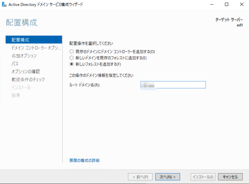Maximize the wizard window
Viewport: 249px width, 184px height.
click(226, 4)
